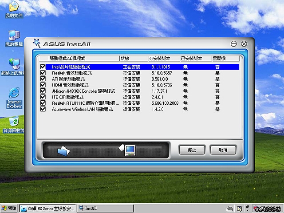
Task: Click the header checkbox column cell
Action: click(x=44, y=59)
